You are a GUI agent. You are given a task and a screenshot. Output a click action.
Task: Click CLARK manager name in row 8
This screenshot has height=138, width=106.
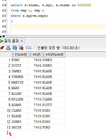53,99
